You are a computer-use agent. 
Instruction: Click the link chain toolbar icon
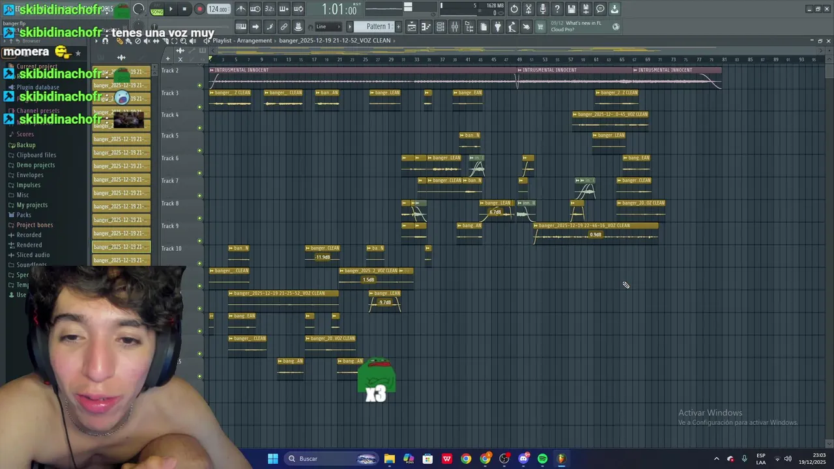click(284, 27)
